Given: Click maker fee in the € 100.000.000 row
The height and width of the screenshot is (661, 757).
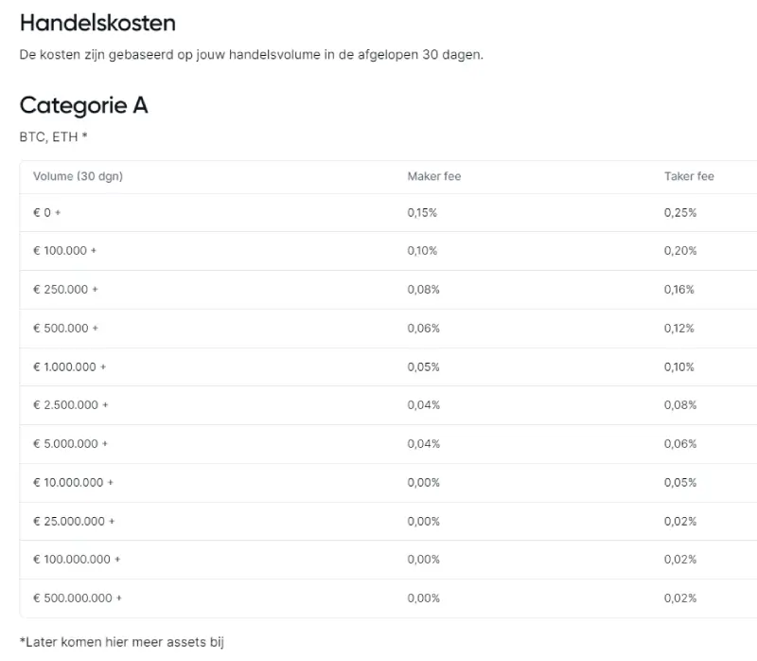Looking at the screenshot, I should pyautogui.click(x=423, y=560).
